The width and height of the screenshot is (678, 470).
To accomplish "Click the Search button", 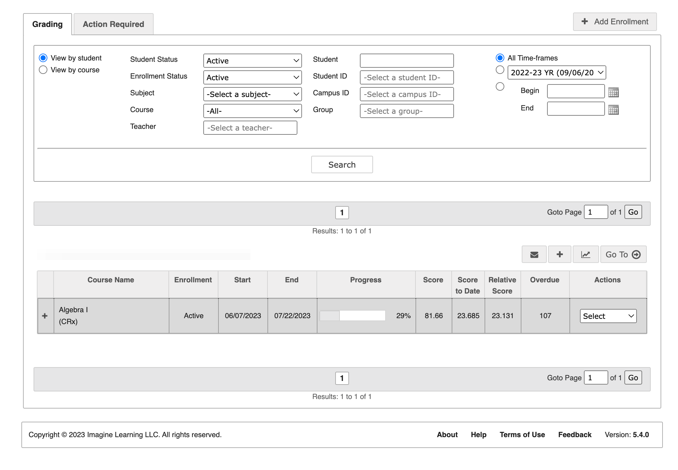I will [342, 165].
